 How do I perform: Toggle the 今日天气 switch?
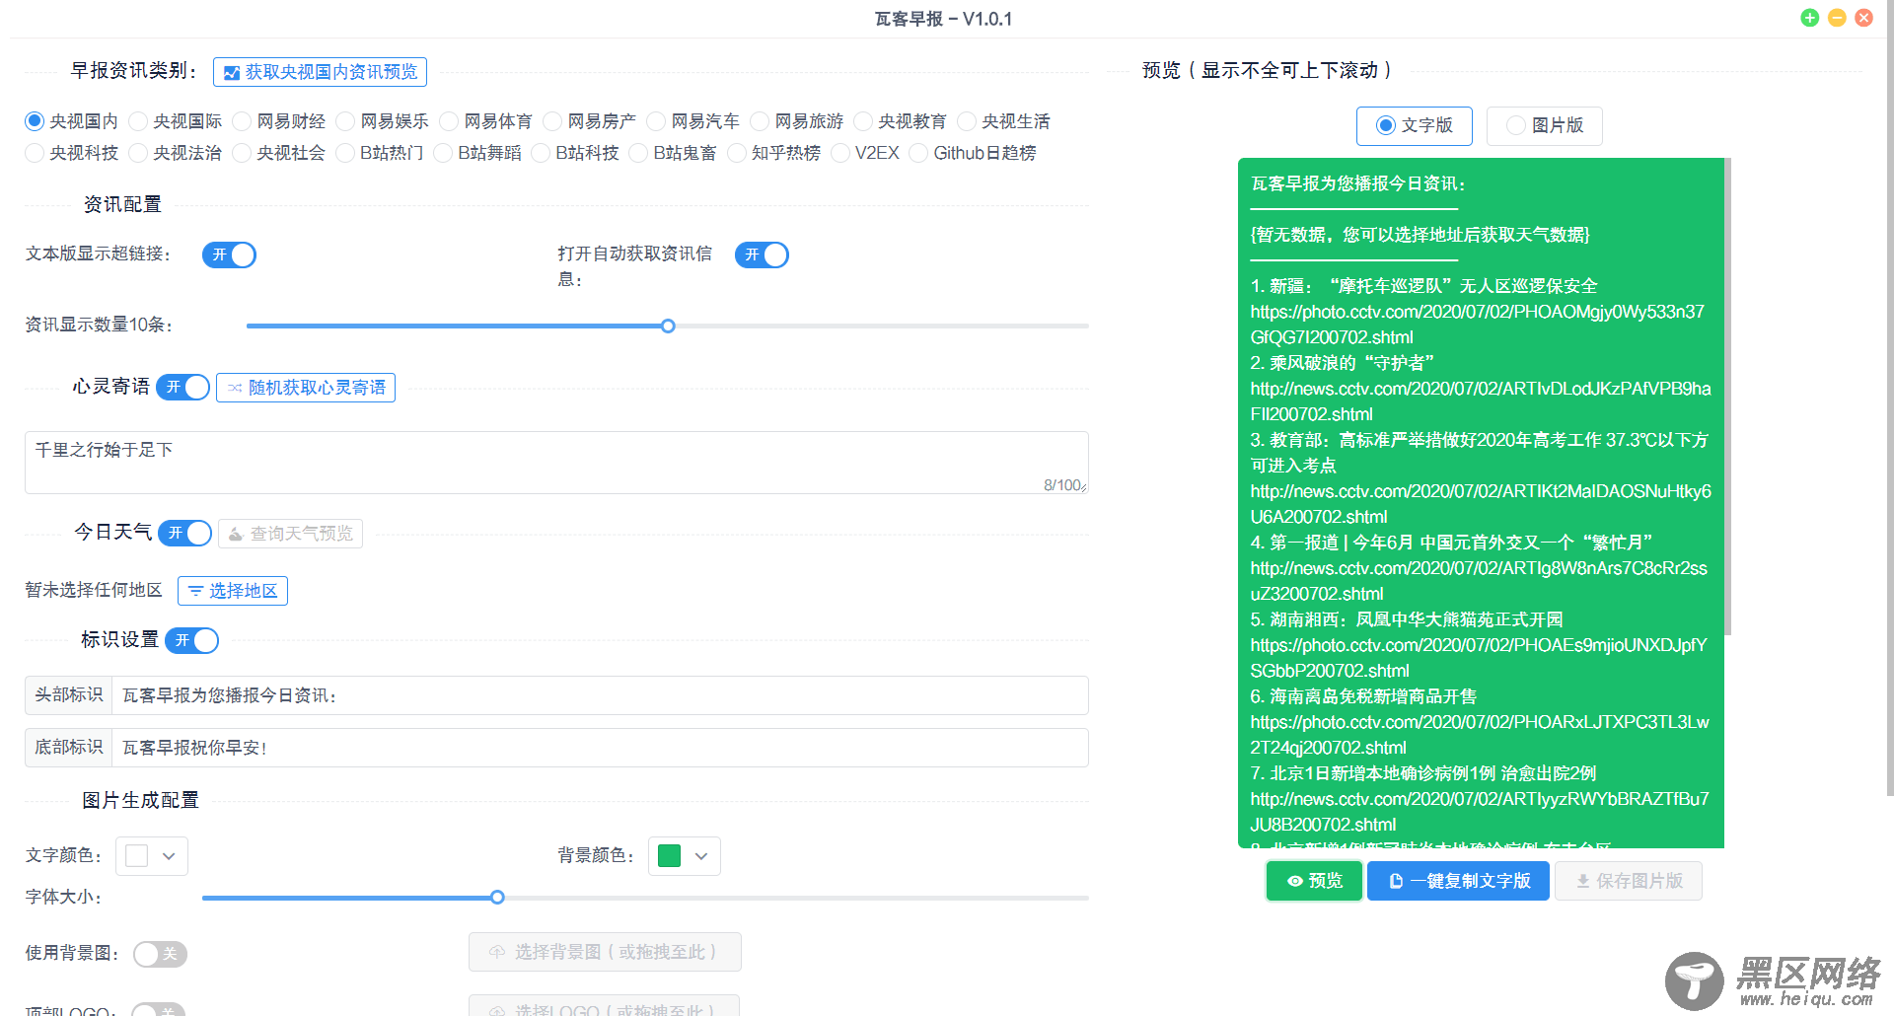tap(185, 533)
